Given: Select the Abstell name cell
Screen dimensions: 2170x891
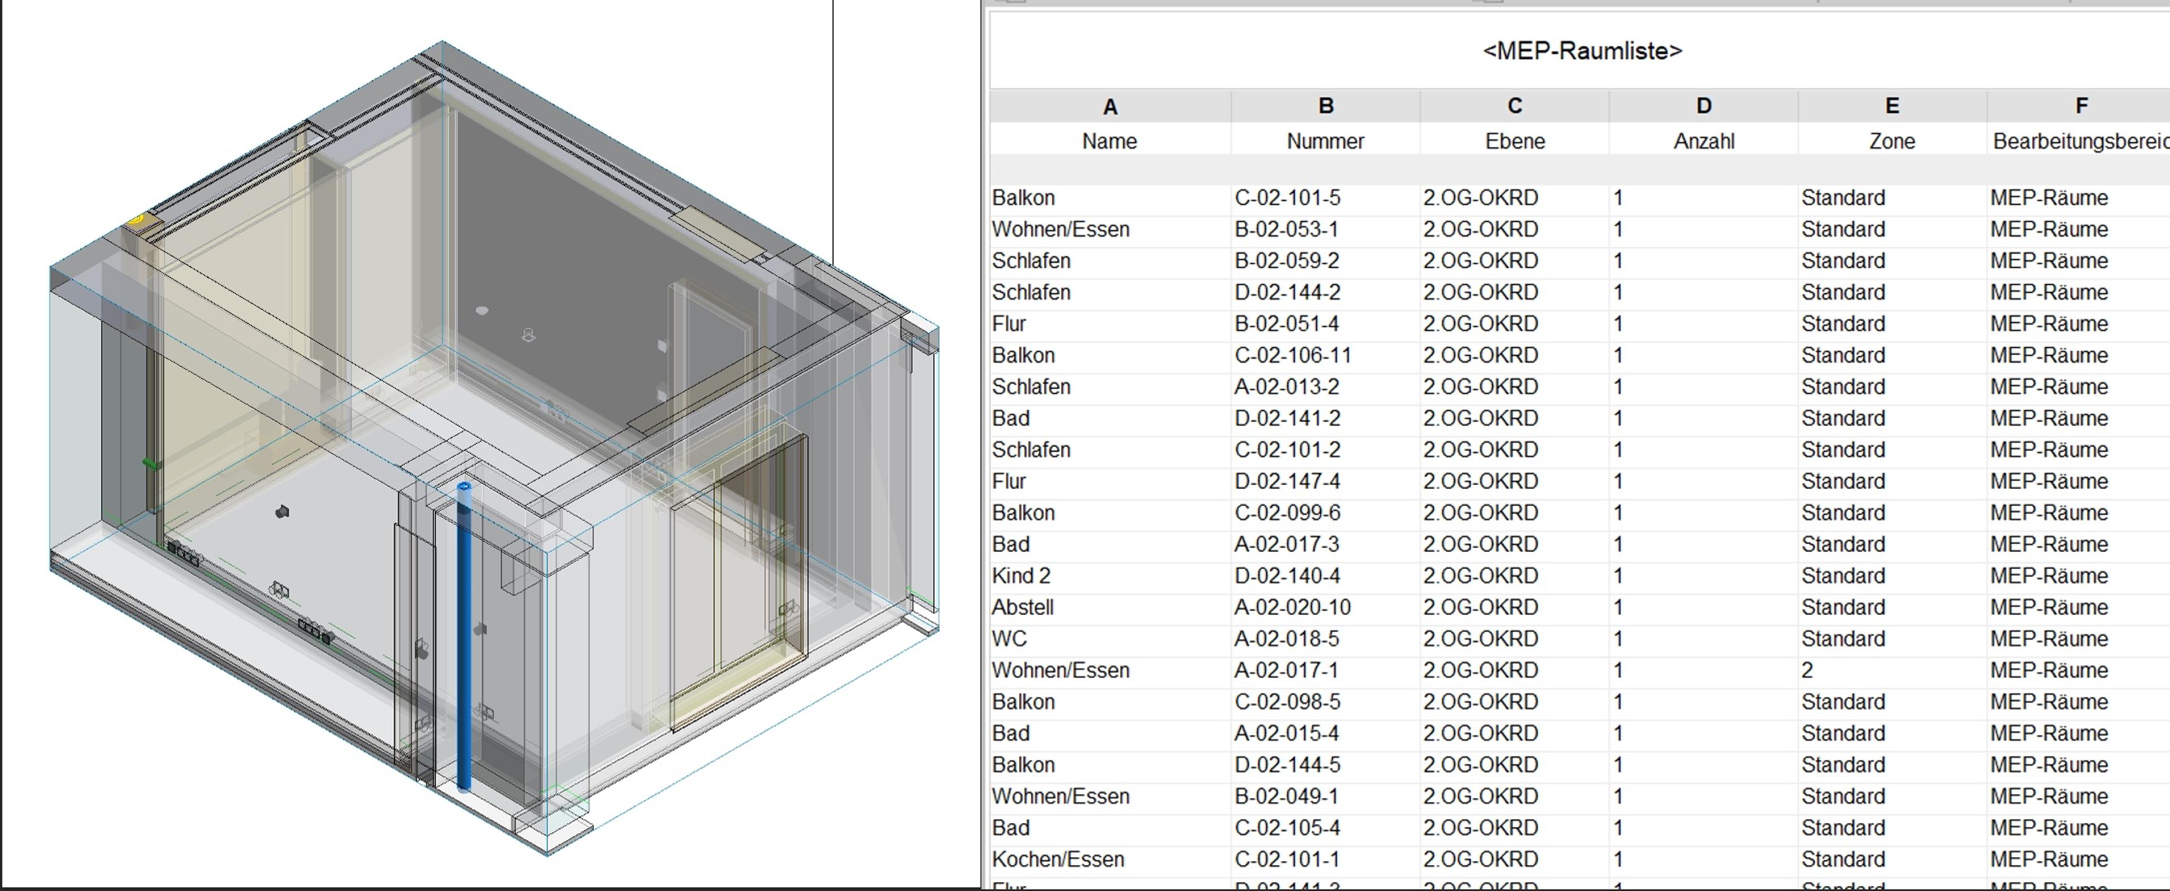Looking at the screenshot, I should 1023,607.
